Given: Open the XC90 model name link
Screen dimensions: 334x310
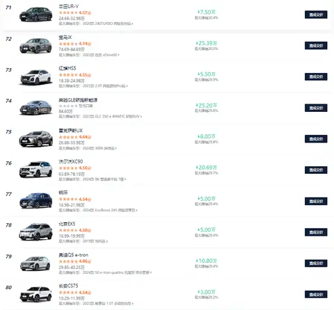Looking at the screenshot, I should pyautogui.click(x=71, y=161).
